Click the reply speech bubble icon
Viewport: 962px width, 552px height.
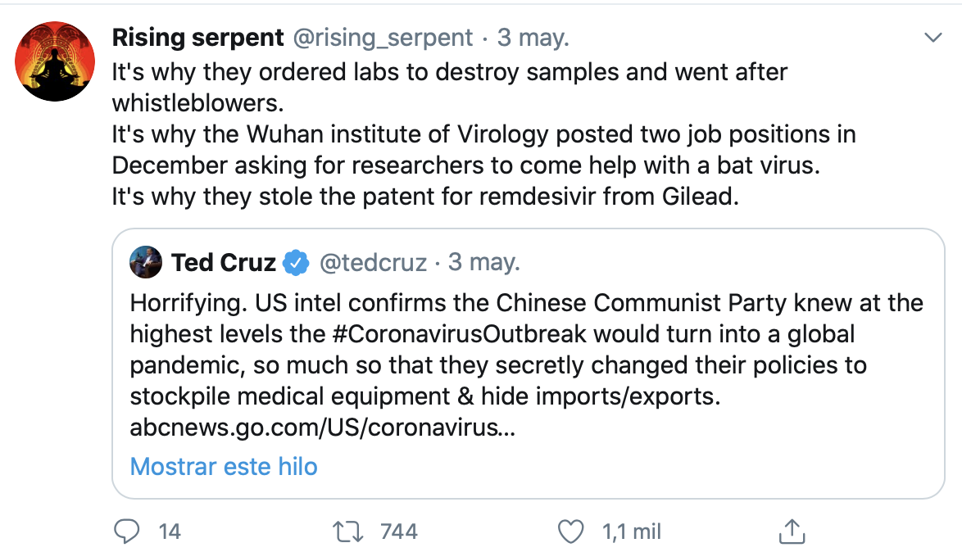(126, 532)
